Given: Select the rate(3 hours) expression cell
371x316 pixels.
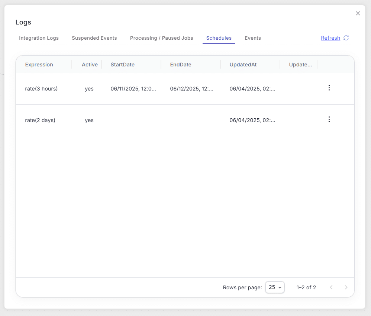Looking at the screenshot, I should coord(41,89).
